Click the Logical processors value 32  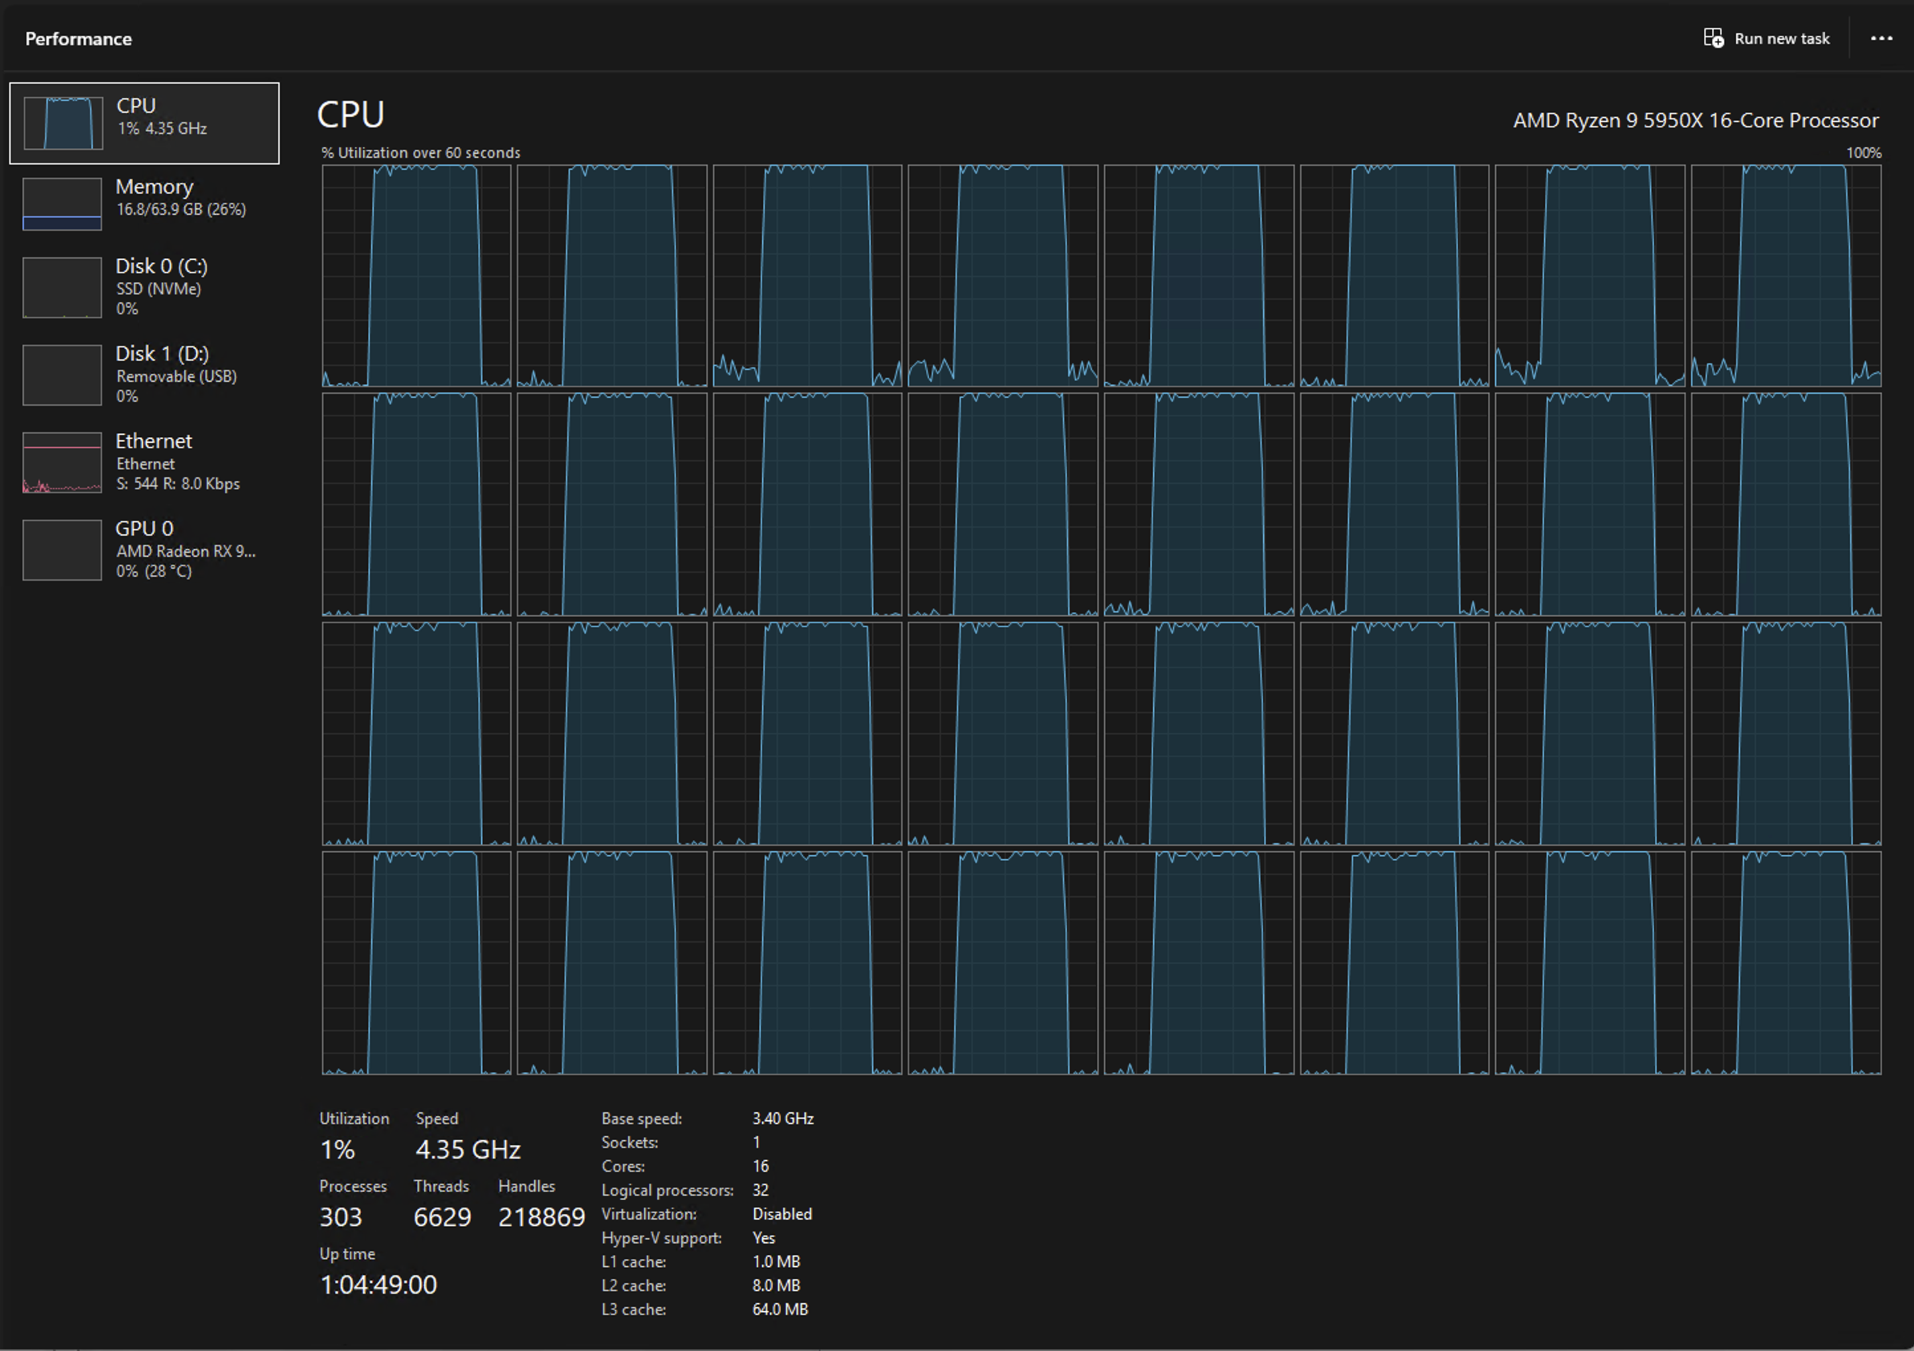(x=760, y=1190)
